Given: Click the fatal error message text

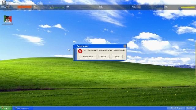Looking at the screenshot, I should 104,50.
